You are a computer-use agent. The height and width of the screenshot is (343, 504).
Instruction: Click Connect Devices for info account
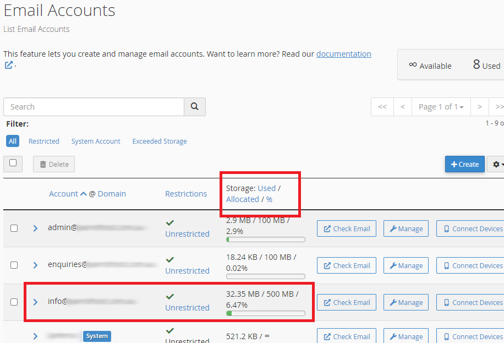click(472, 302)
